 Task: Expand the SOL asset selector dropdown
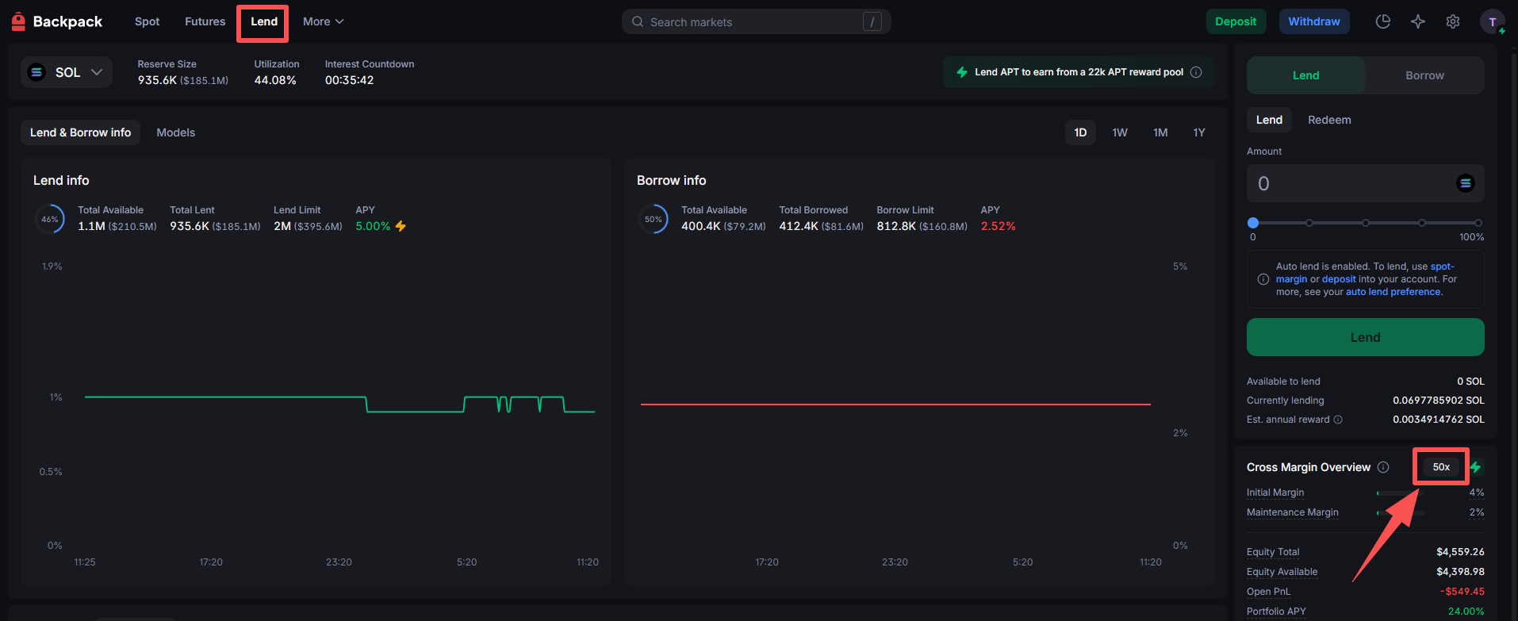coord(67,72)
